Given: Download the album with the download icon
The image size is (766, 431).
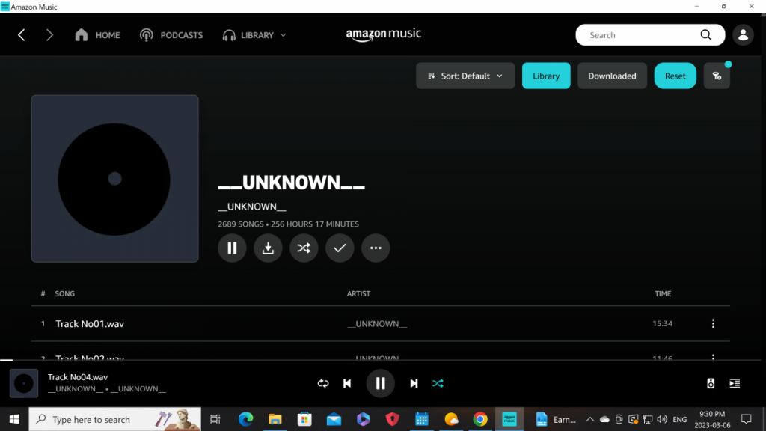Looking at the screenshot, I should pyautogui.click(x=268, y=248).
